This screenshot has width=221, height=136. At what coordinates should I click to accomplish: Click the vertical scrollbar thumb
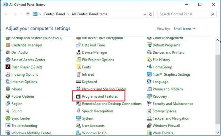pos(218,90)
